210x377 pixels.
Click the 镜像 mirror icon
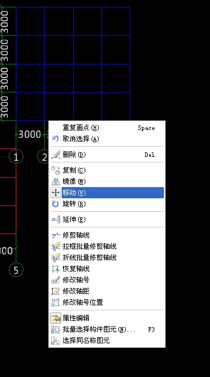click(x=56, y=181)
